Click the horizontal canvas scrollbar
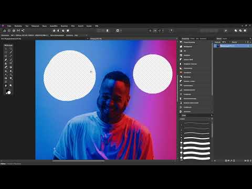The height and width of the screenshot is (189, 252). 78,161
